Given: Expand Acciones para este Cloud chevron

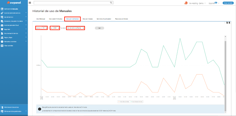Looking at the screenshot, I should pyautogui.click(x=26, y=25).
